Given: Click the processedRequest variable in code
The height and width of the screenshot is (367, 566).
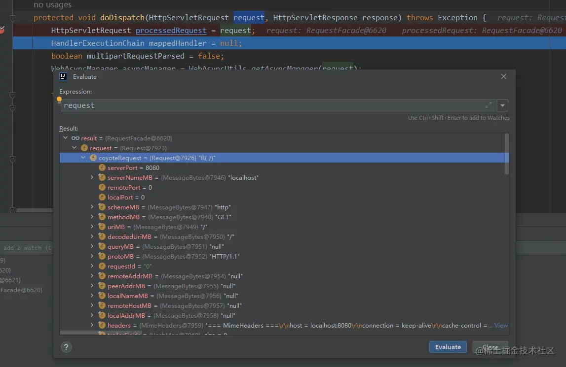Looking at the screenshot, I should pyautogui.click(x=171, y=31).
